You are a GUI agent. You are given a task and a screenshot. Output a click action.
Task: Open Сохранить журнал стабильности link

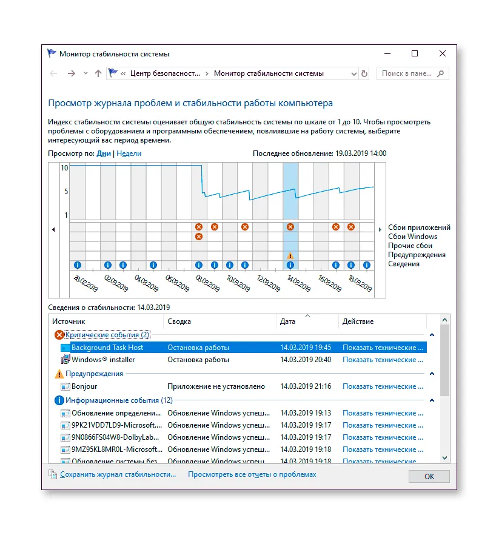[x=118, y=475]
